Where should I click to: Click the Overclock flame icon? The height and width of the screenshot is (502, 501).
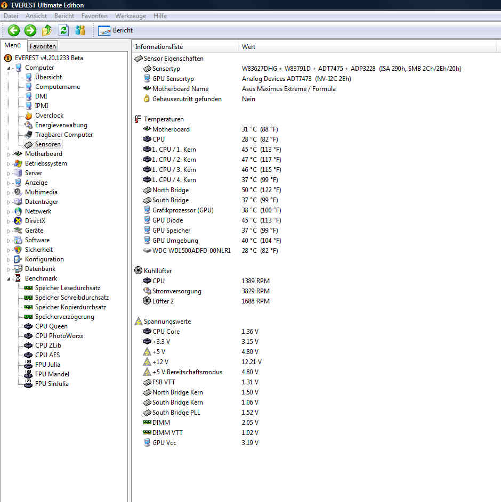(29, 116)
